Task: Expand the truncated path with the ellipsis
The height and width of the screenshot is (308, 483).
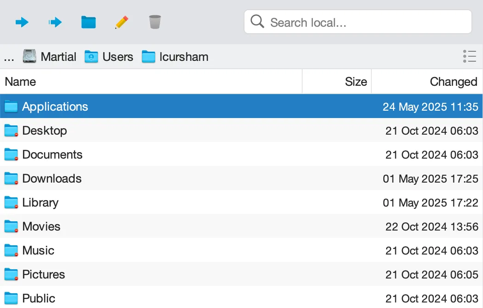Action: coord(8,56)
